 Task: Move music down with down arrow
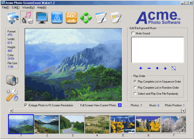point(165,68)
